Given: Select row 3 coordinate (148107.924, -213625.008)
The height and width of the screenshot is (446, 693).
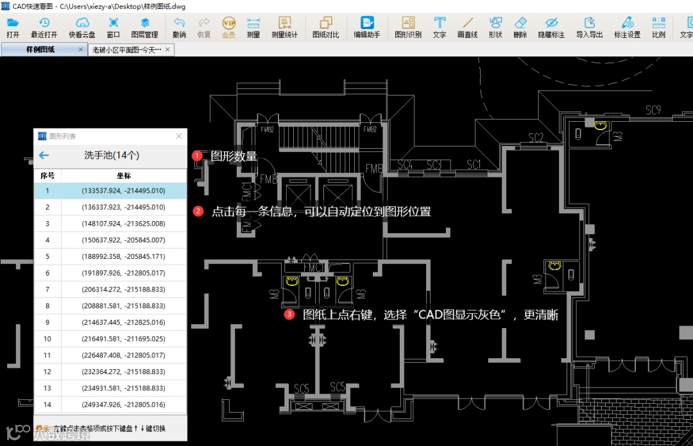Looking at the screenshot, I should pyautogui.click(x=123, y=224).
